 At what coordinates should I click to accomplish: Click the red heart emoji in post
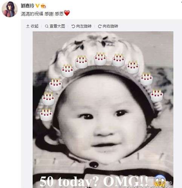(67, 13)
